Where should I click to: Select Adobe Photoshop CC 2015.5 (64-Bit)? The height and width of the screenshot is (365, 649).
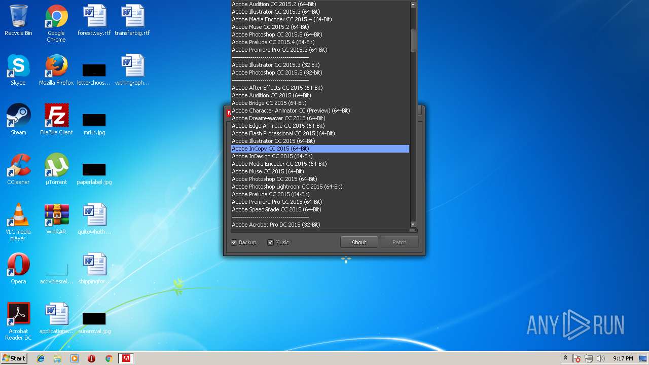pyautogui.click(x=320, y=34)
